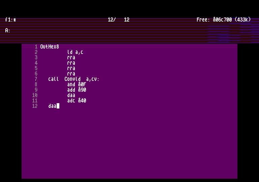Click the rra instruction on line 6
The width and height of the screenshot is (259, 182).
tap(71, 74)
